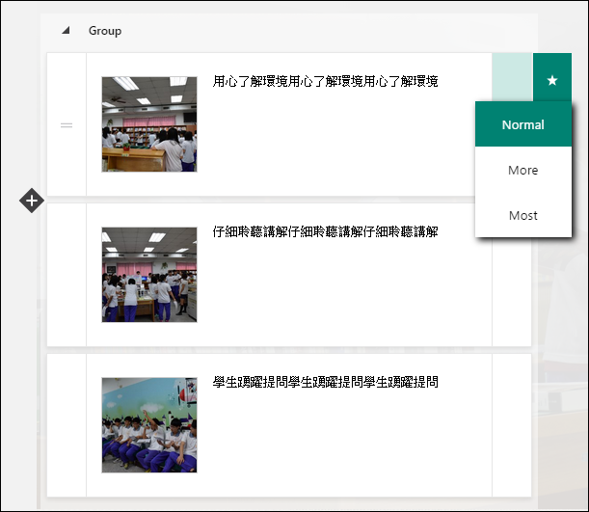Collapse the Group section triangle
589x512 pixels.
(67, 31)
